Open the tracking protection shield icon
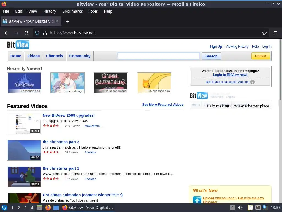This screenshot has height=212, width=282. pos(37,33)
